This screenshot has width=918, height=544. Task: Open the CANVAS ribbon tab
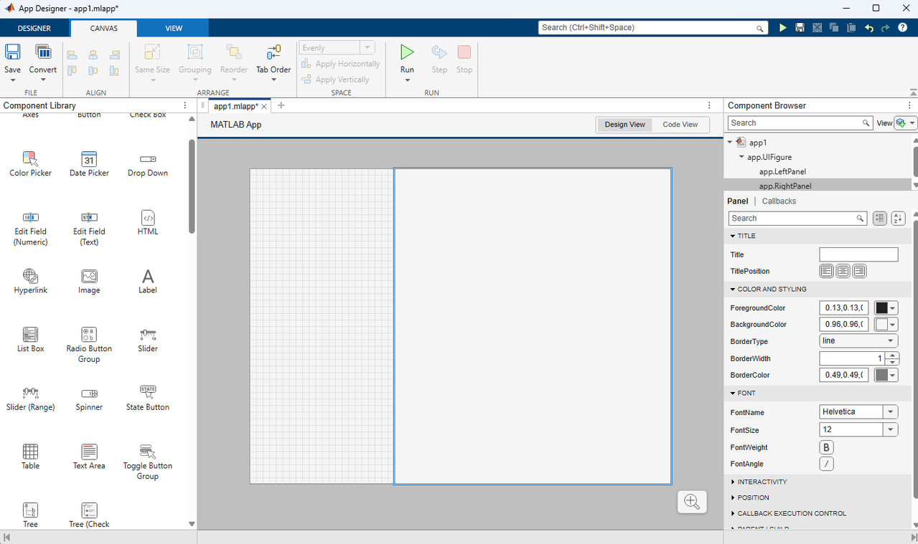(x=103, y=28)
